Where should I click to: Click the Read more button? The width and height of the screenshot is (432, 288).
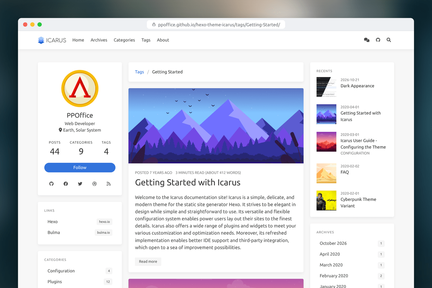tap(148, 262)
